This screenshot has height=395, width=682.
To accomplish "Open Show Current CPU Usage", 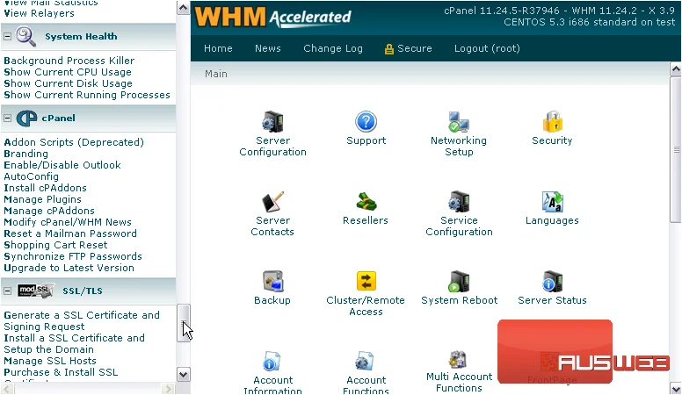I will point(68,72).
